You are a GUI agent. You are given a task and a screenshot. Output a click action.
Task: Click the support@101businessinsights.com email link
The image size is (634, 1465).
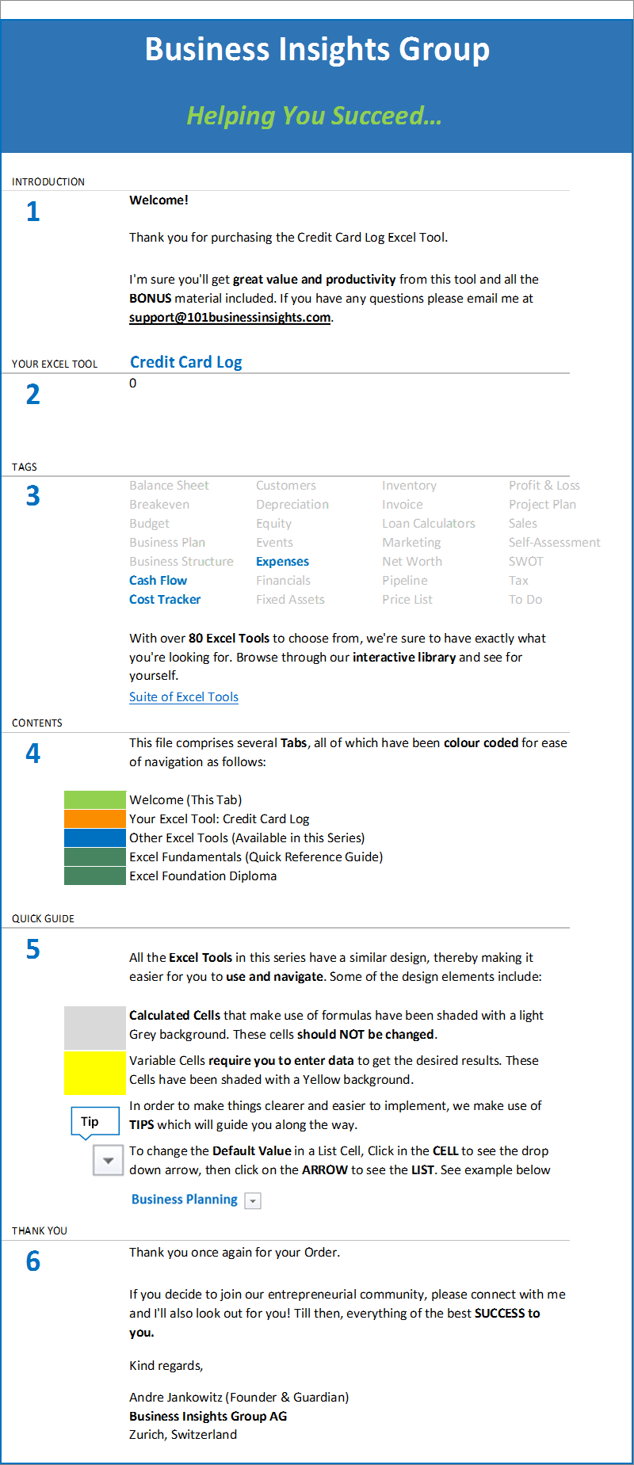[230, 317]
